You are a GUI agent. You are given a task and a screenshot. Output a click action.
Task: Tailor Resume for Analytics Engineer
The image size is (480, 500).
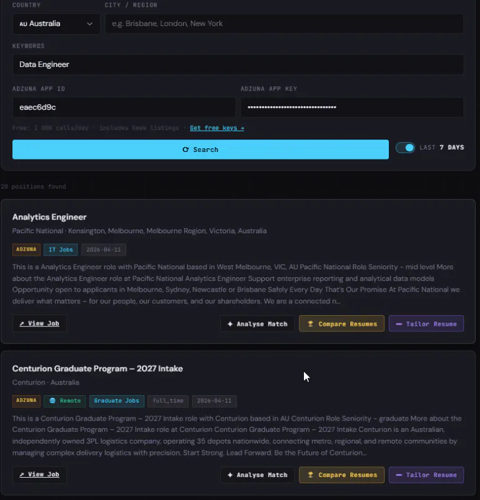point(426,324)
